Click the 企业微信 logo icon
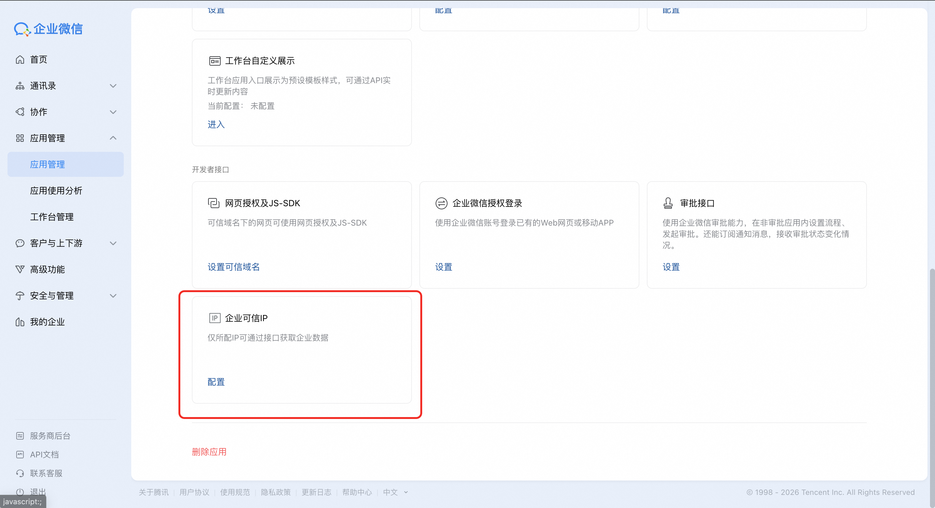Image resolution: width=935 pixels, height=508 pixels. point(22,29)
